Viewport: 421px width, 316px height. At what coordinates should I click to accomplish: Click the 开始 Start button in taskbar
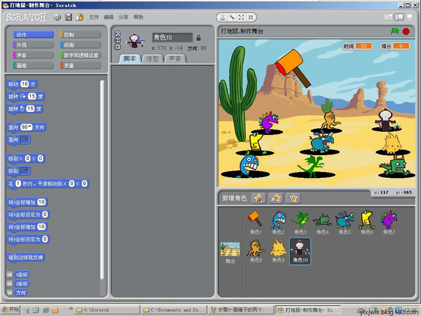(x=11, y=310)
